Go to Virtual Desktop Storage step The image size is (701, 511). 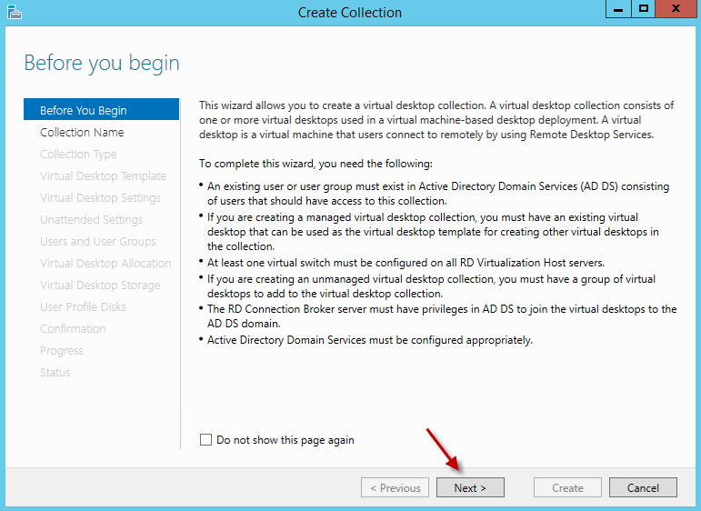[x=100, y=285]
